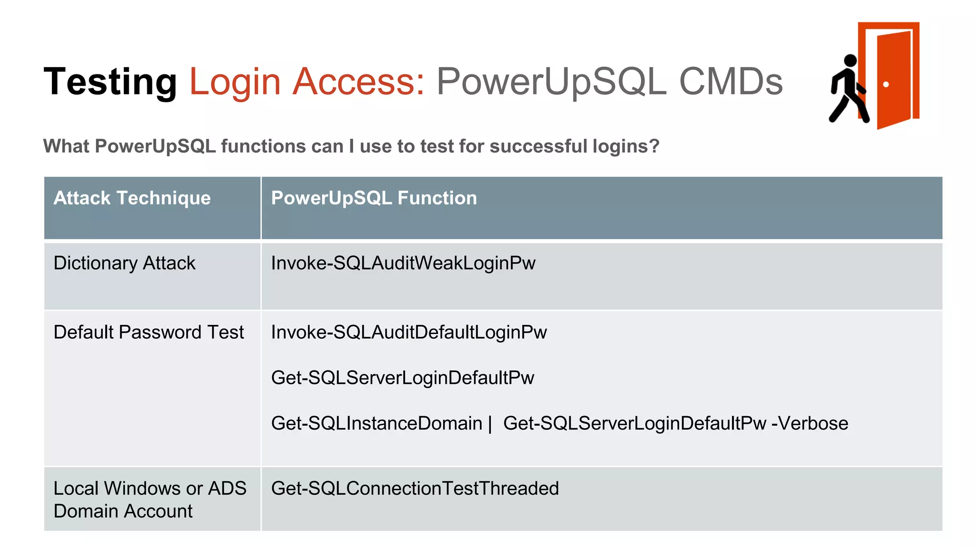976x549 pixels.
Task: Click 'PowerUpSQL CMDs' in the title
Action: pyautogui.click(x=609, y=81)
